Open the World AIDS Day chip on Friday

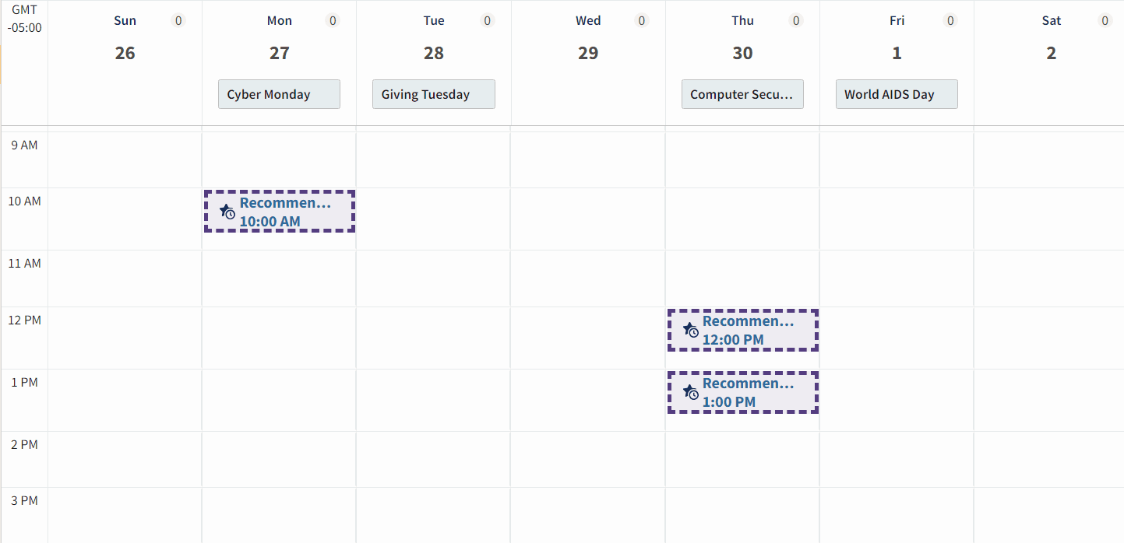(897, 93)
